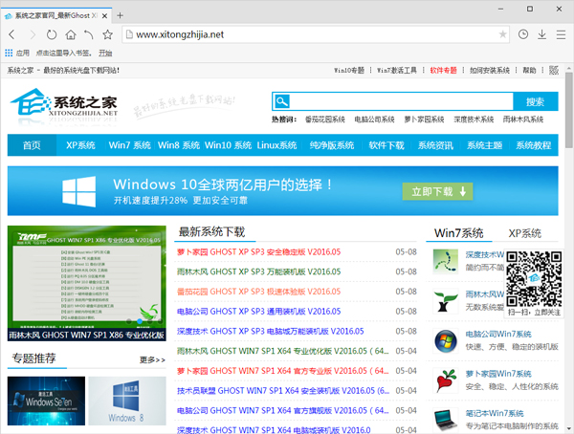This screenshot has height=434, width=574.
Task: Open 萝卜家园Win7系统 radish icon
Action: coord(446,380)
